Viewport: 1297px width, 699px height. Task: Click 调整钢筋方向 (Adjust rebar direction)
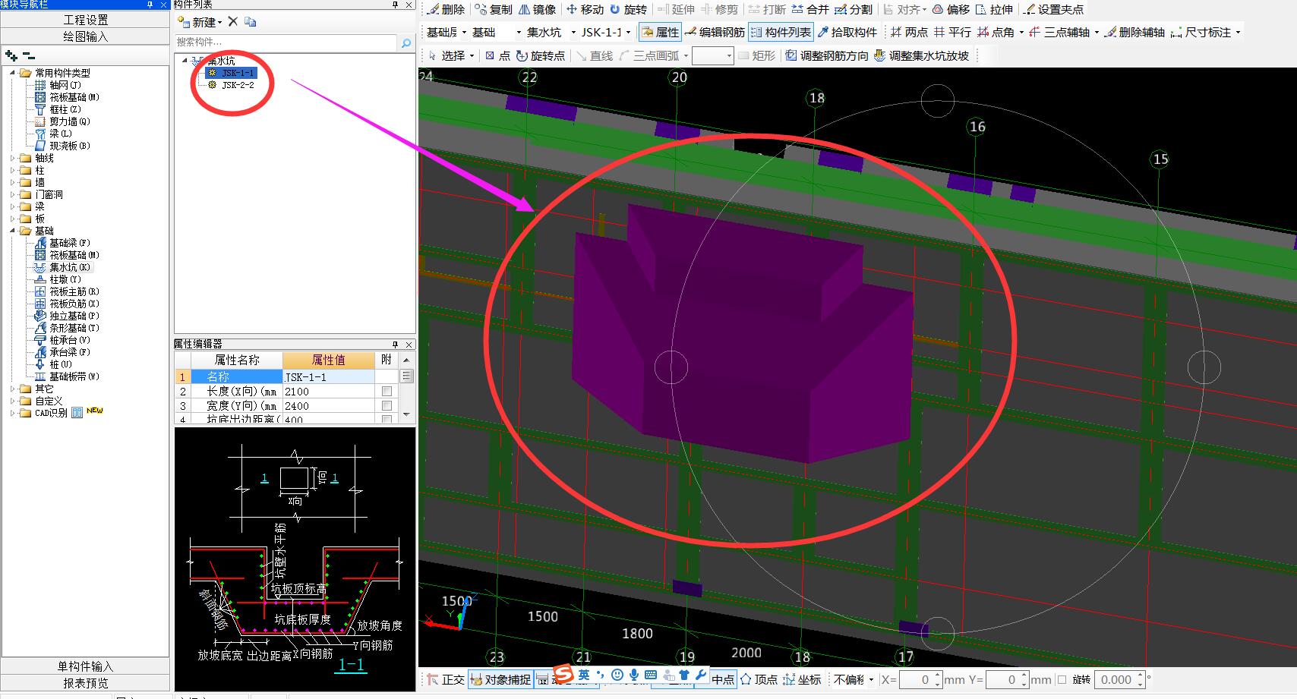827,55
